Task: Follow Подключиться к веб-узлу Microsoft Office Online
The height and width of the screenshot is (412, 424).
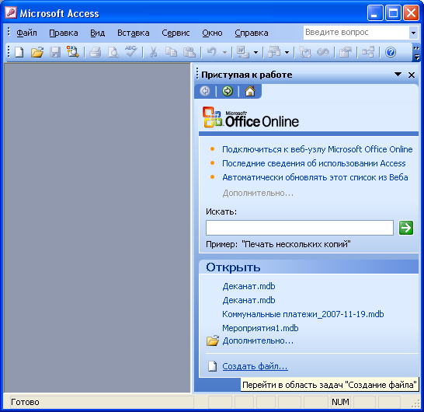Action: 318,149
